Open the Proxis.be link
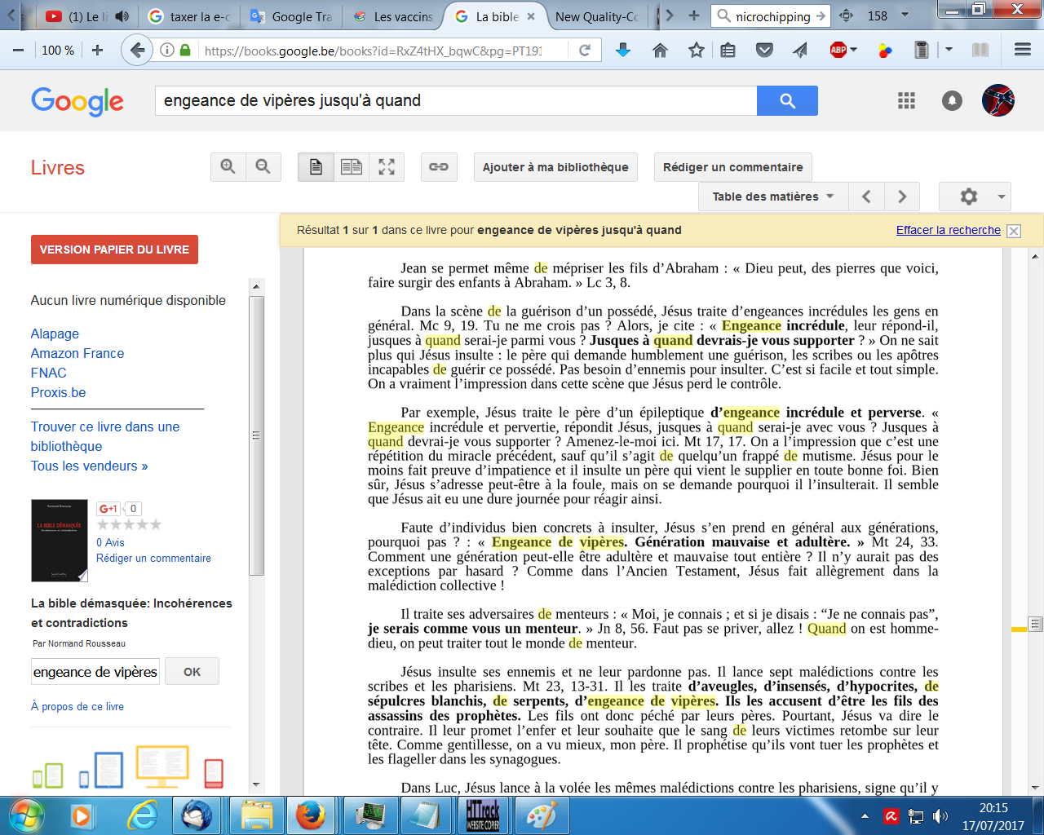The height and width of the screenshot is (835, 1044). coord(58,392)
